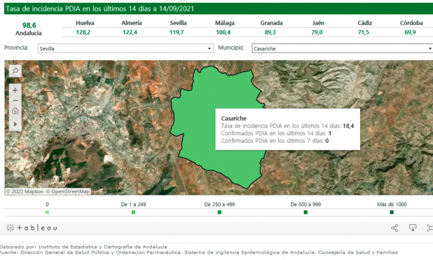Viewport: 433px width, 260px height.
Task: Open the Municipio dropdown
Action: [342, 49]
